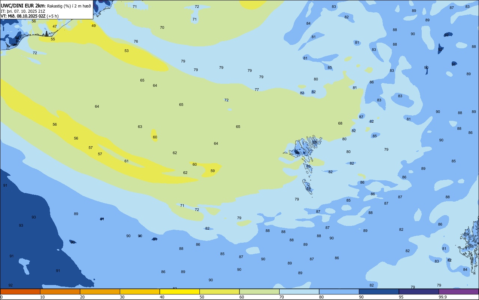Click the humidity value 53 in the yellow band
Image resolution: width=479 pixels, height=300 pixels.
tap(126, 50)
